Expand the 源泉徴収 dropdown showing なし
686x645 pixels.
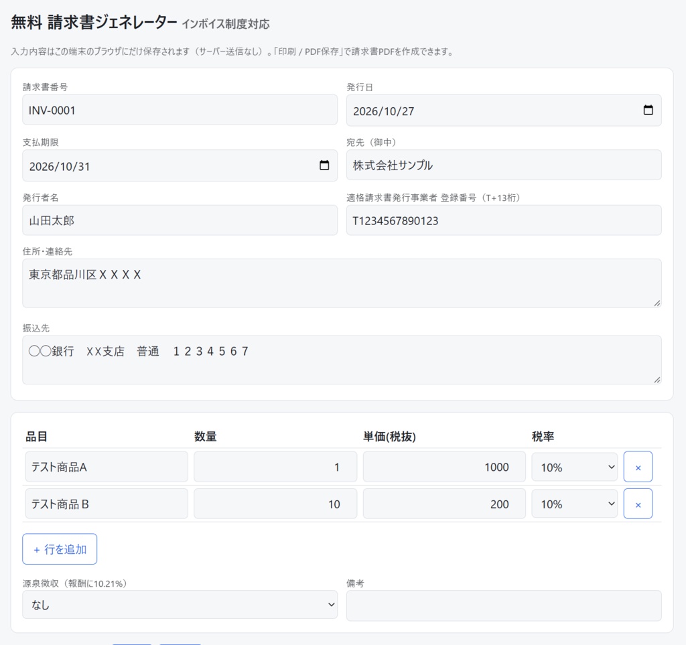180,605
